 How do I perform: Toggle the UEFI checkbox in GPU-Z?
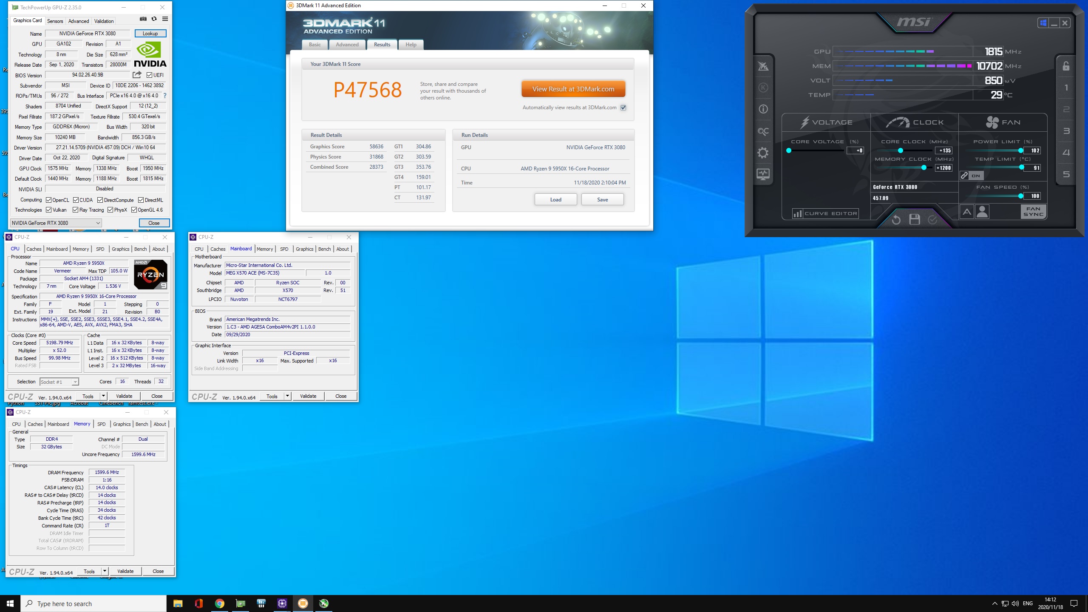pos(149,75)
